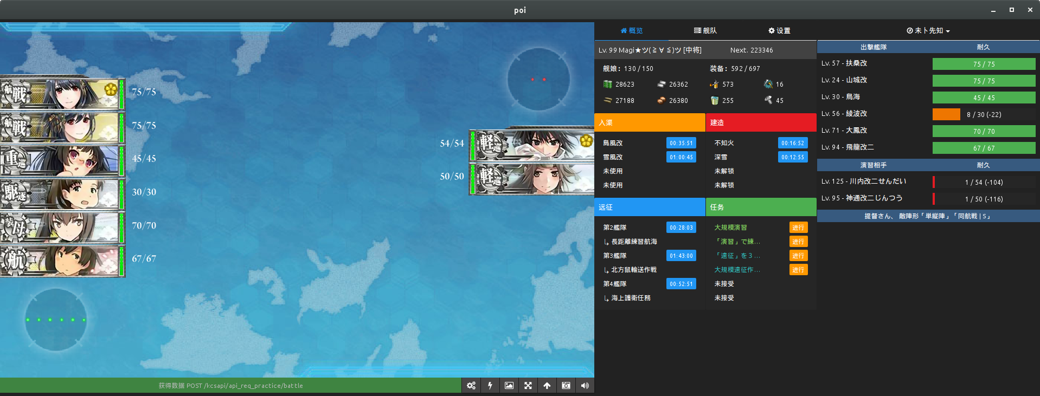
Task: Click 进行 badge beside 大规模演習 quest
Action: coord(798,228)
